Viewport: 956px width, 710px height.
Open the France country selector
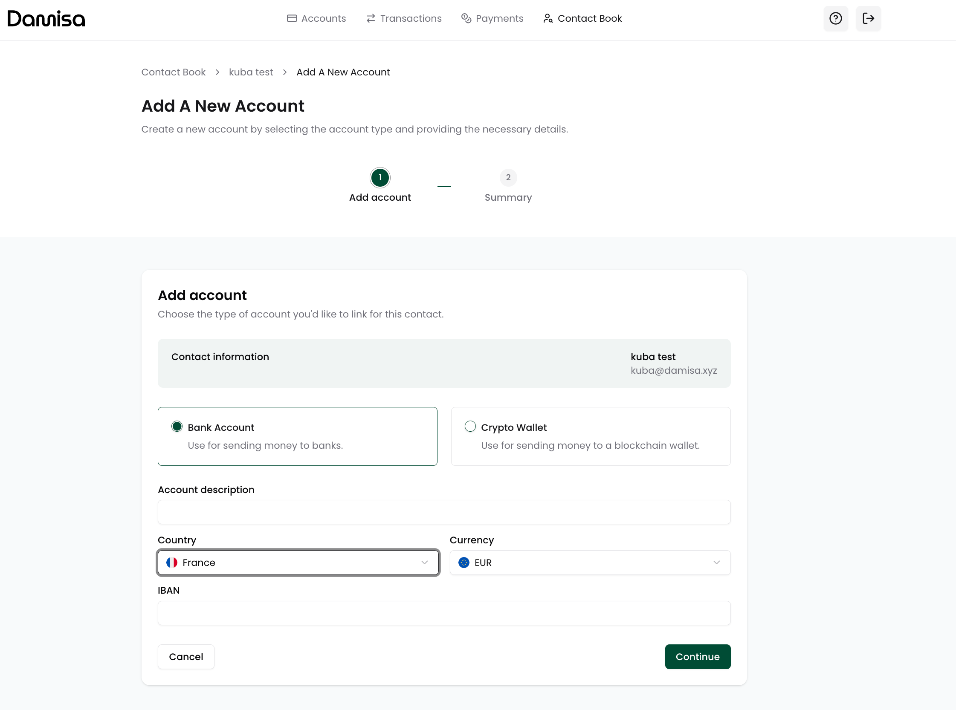(x=298, y=563)
